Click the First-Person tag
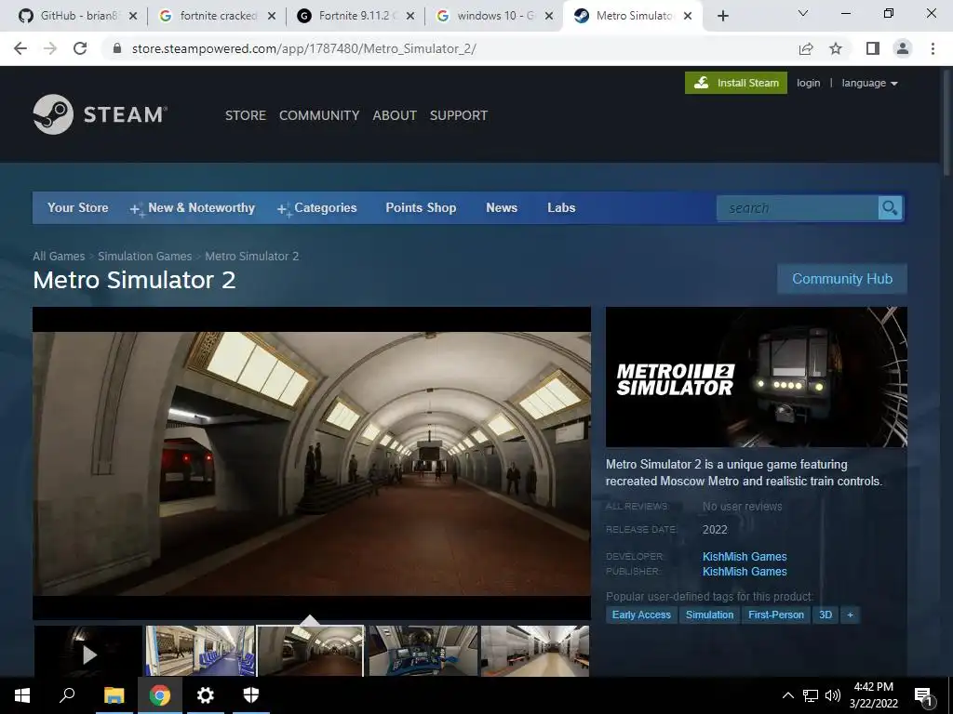Image resolution: width=953 pixels, height=714 pixels. tap(776, 615)
